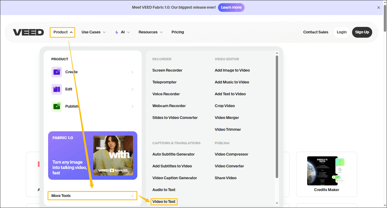Viewport: 387px width, 208px height.
Task: Click the tools menu scrollbar down arrow
Action: click(277, 203)
